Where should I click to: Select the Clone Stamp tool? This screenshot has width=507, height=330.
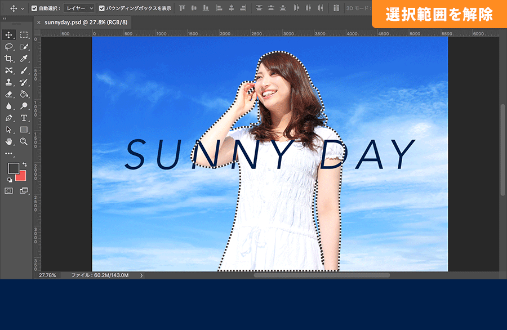click(8, 82)
